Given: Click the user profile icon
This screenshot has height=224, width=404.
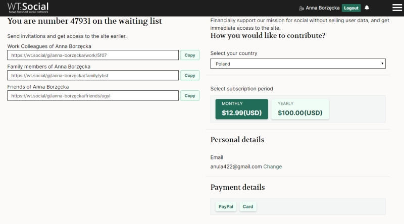Looking at the screenshot, I should tap(301, 8).
